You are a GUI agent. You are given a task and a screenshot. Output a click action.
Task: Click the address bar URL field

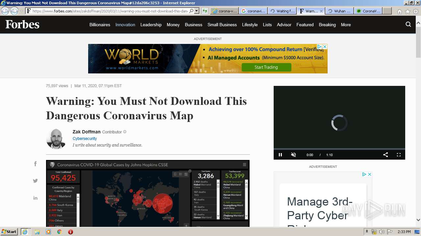(x=110, y=11)
